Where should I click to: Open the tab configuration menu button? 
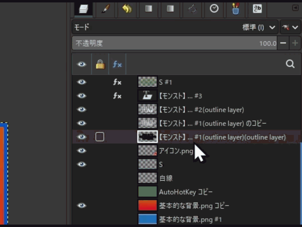coord(295,8)
